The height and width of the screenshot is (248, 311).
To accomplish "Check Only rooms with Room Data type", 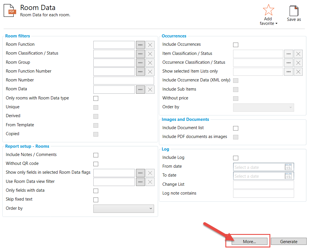I will [96, 99].
